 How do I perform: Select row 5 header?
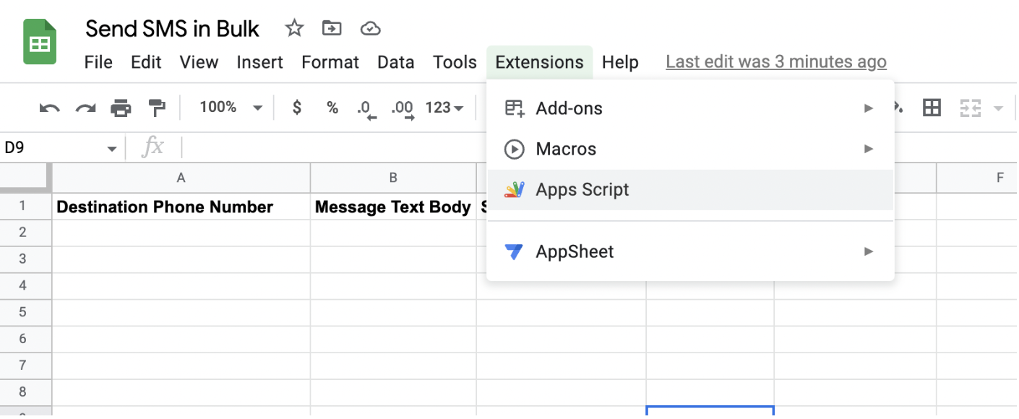[23, 313]
